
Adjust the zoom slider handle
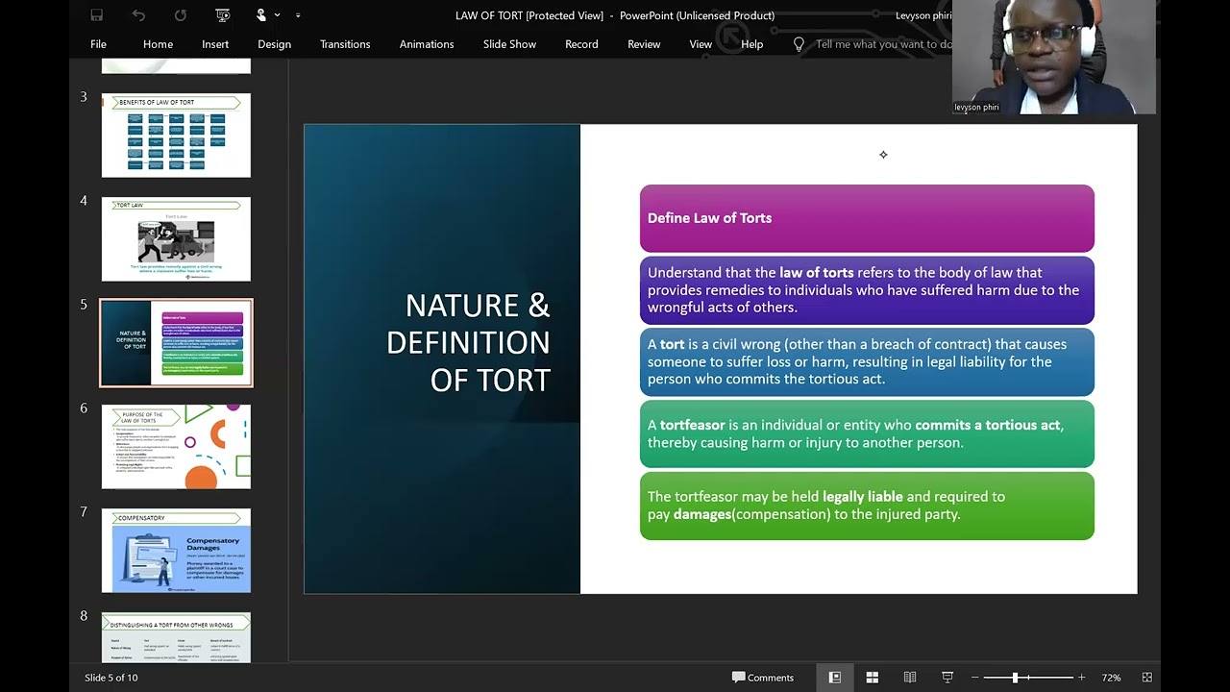point(1015,678)
